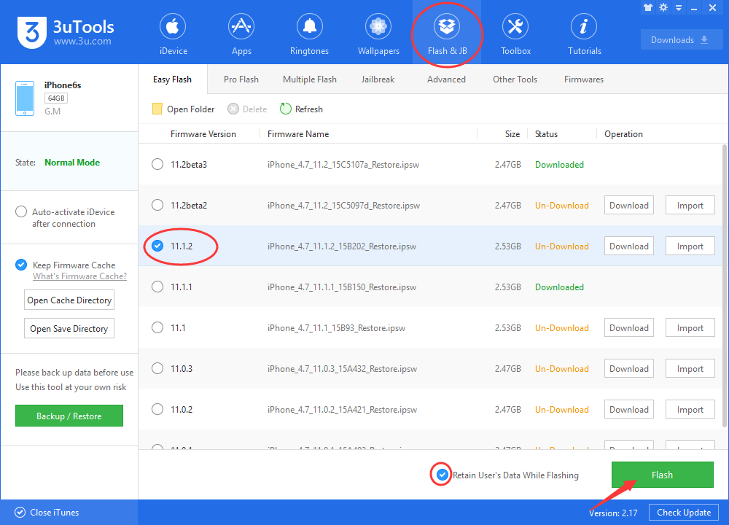Switch to the Multiple Flash tab
Screen dimensions: 729x525
tap(310, 79)
